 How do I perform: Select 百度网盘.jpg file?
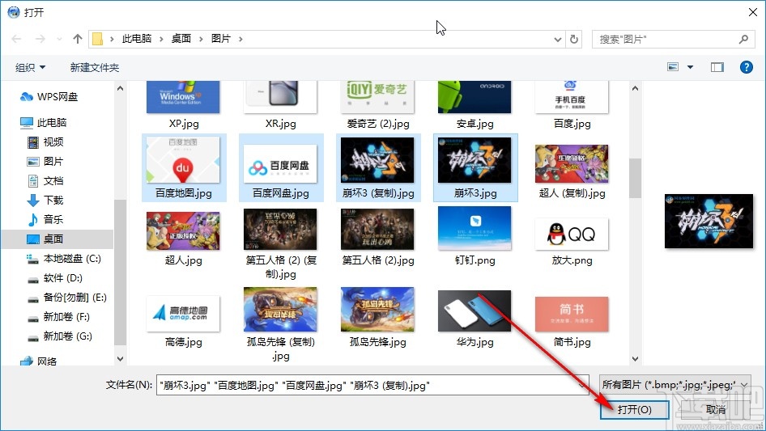coord(281,167)
